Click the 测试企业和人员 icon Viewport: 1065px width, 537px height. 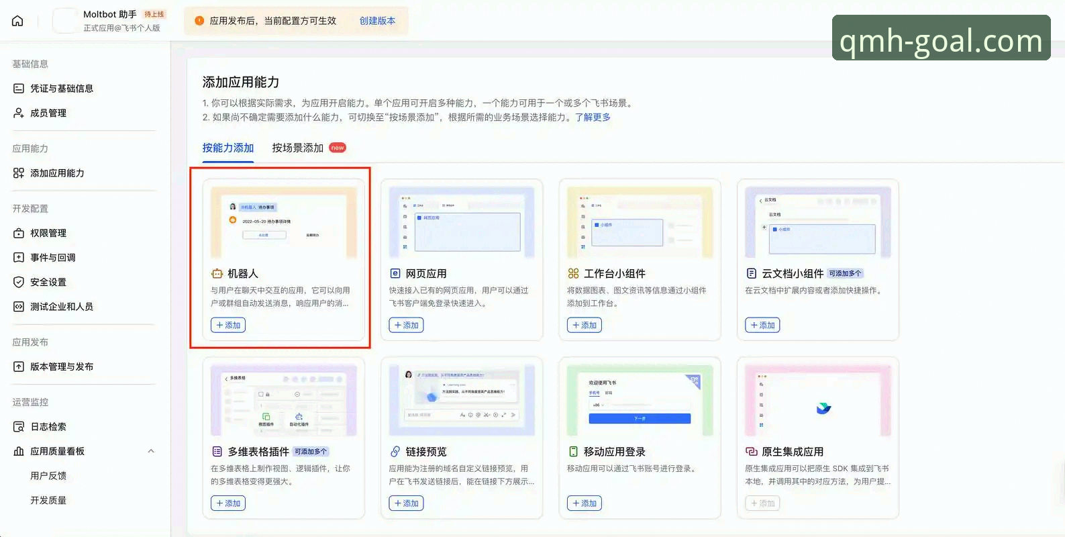tap(19, 307)
